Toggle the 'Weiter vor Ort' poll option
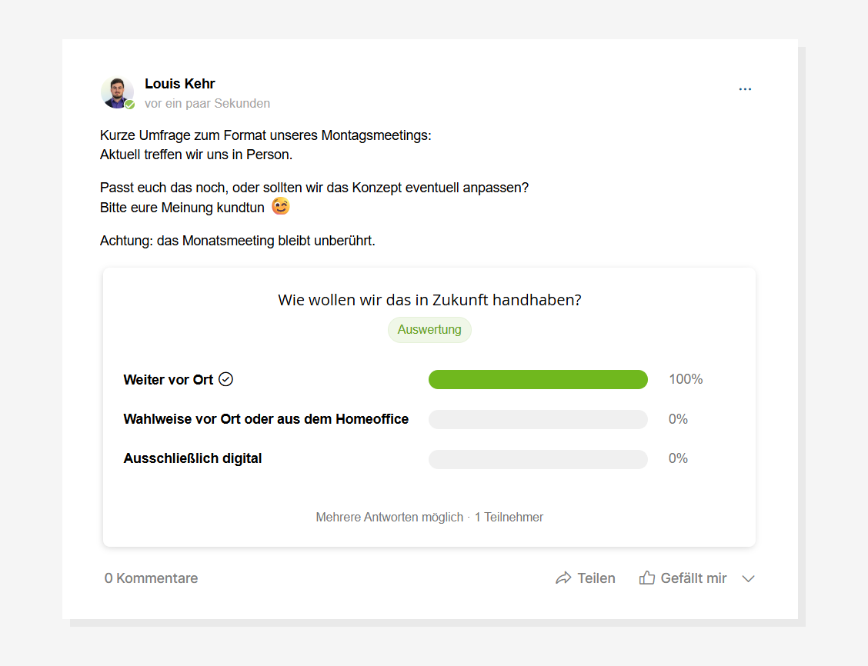The image size is (868, 666). coord(169,380)
